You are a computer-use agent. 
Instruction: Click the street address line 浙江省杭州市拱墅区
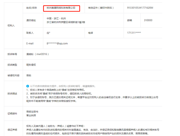(66, 22)
